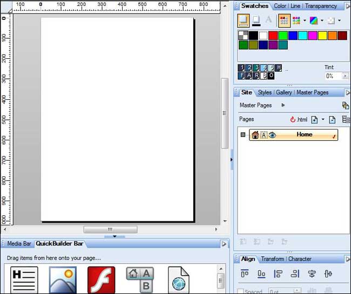Click the picture item in QuickBuilder Bar
351x294 pixels.
[x=63, y=279]
